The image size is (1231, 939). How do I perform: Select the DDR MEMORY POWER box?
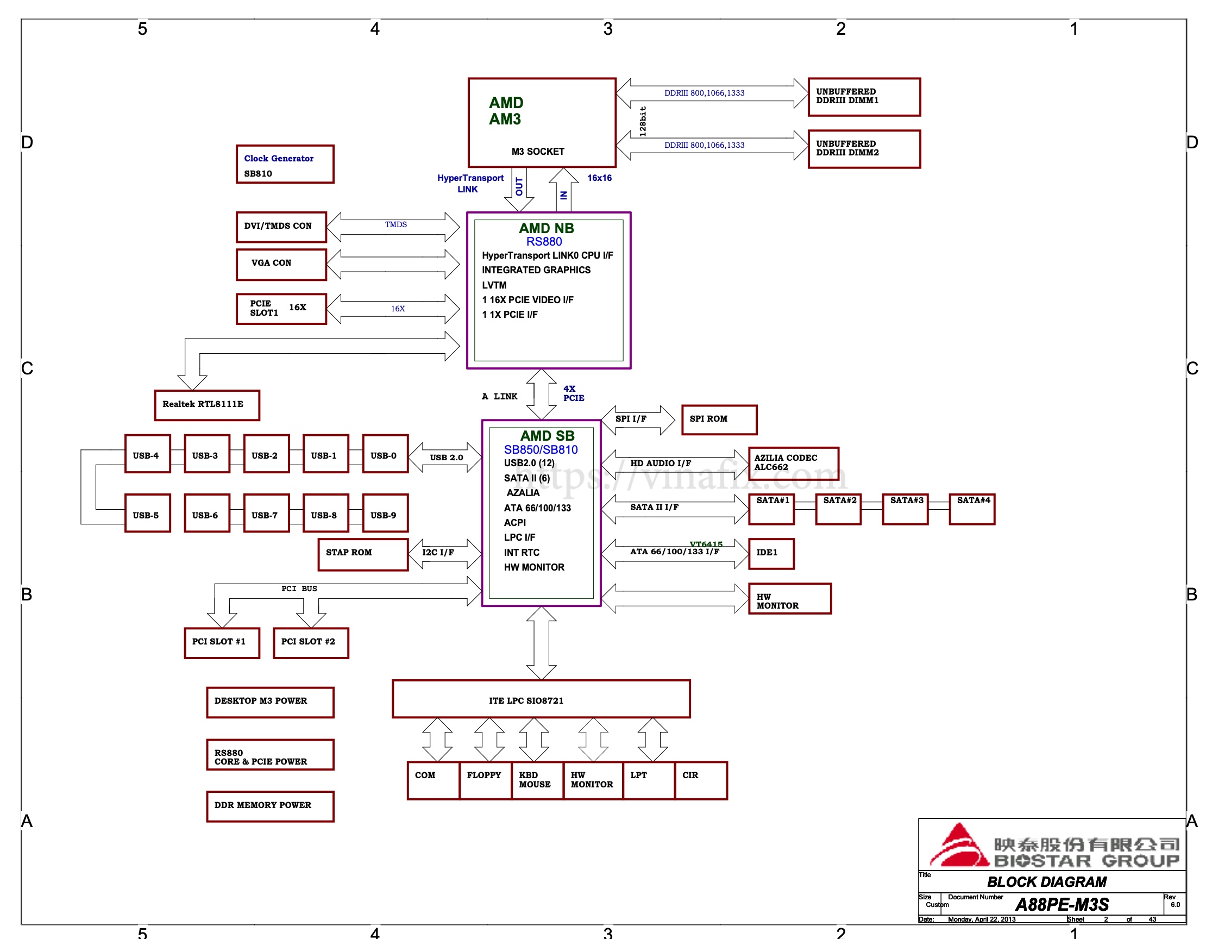point(270,806)
